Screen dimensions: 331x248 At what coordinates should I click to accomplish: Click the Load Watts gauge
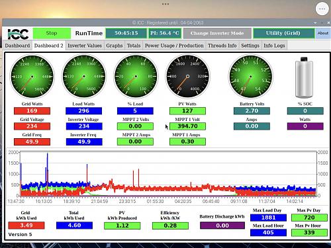[x=84, y=77]
